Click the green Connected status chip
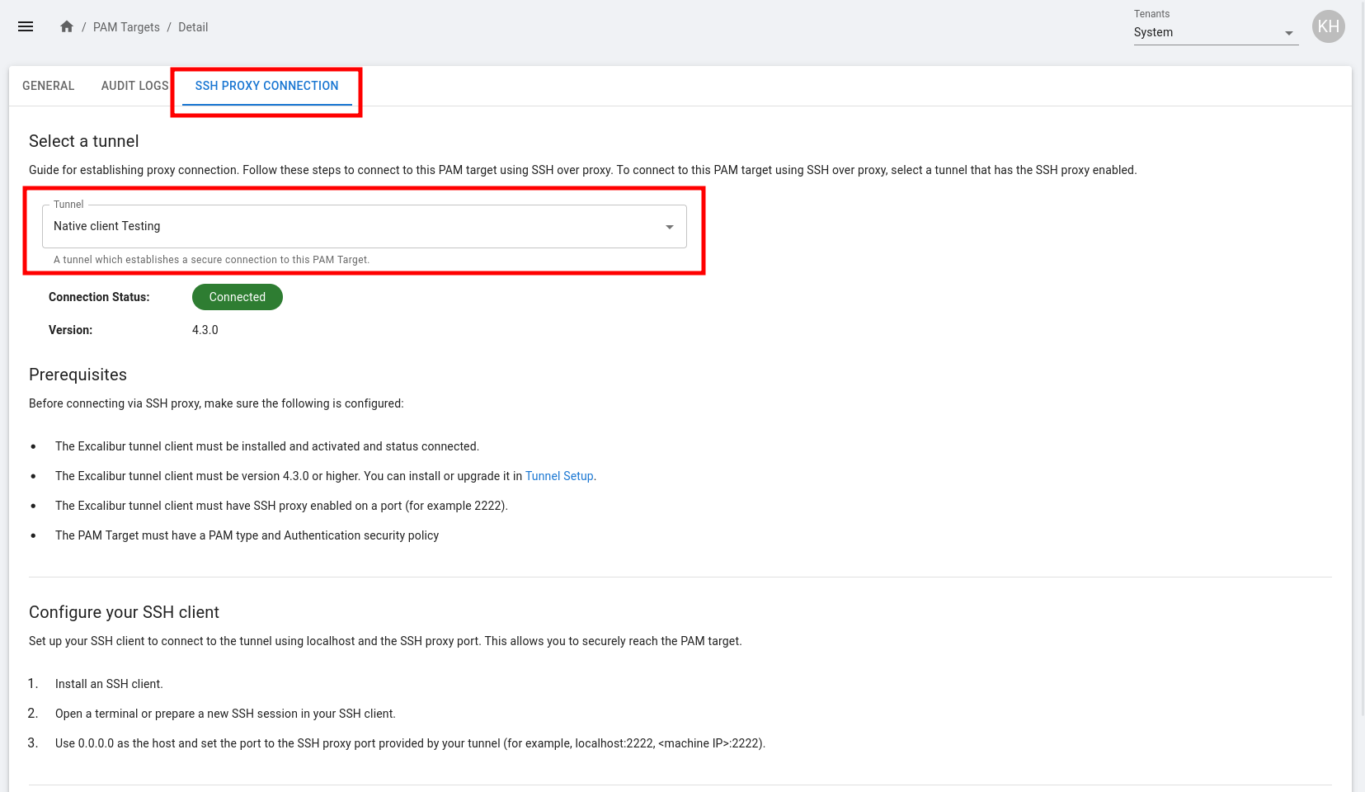 coord(238,297)
